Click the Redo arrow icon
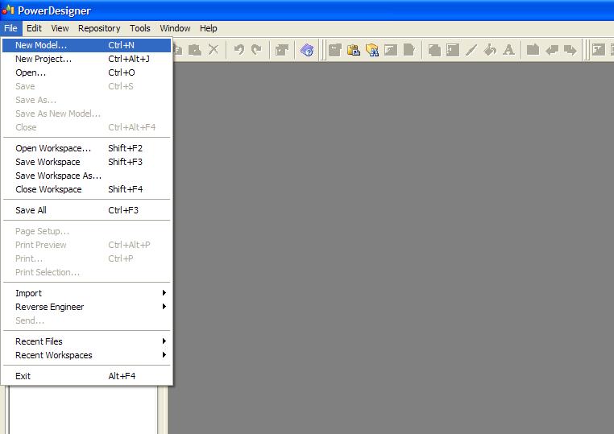 256,50
